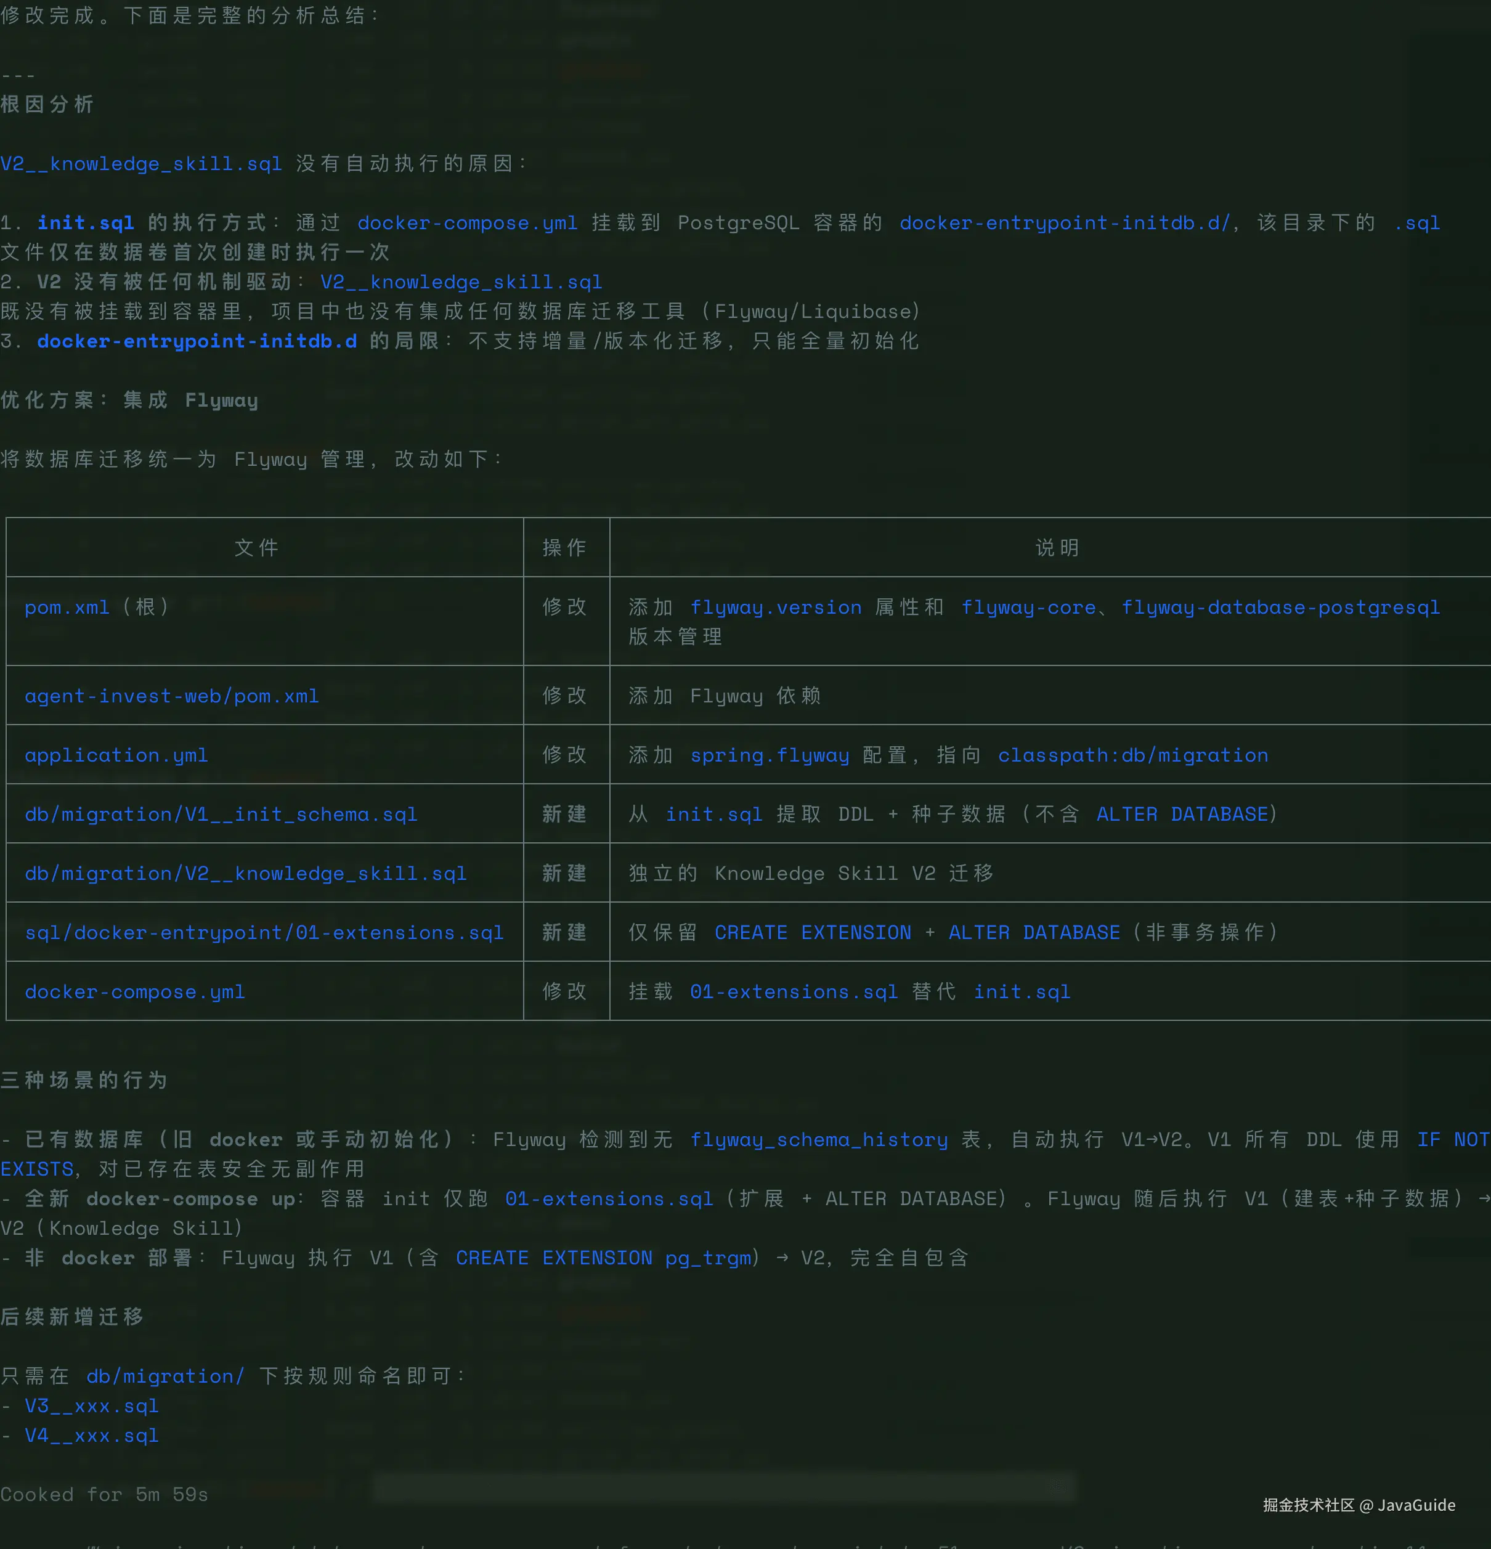
Task: Click the docker-compose.yml link in point 1
Action: point(466,223)
